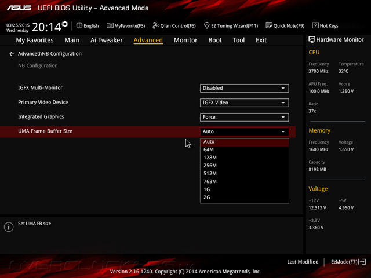Click the memory frequency 1600 MHz value
Viewport: 371px width, 278px height.
point(318,149)
